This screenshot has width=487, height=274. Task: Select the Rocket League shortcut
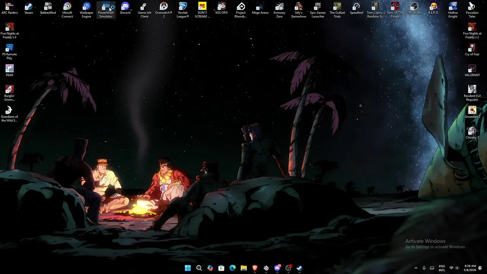(183, 10)
